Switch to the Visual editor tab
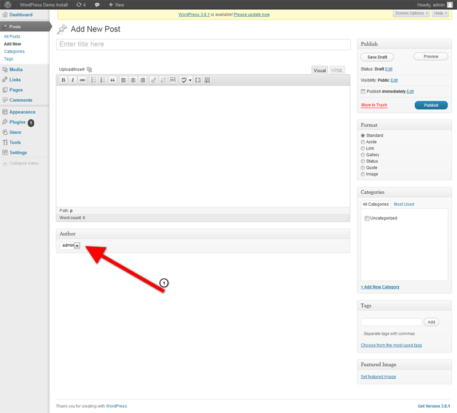Viewport: 457px width, 413px height. tap(319, 70)
